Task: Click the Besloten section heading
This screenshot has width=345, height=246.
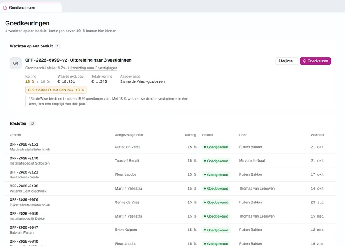Action: click(18, 123)
